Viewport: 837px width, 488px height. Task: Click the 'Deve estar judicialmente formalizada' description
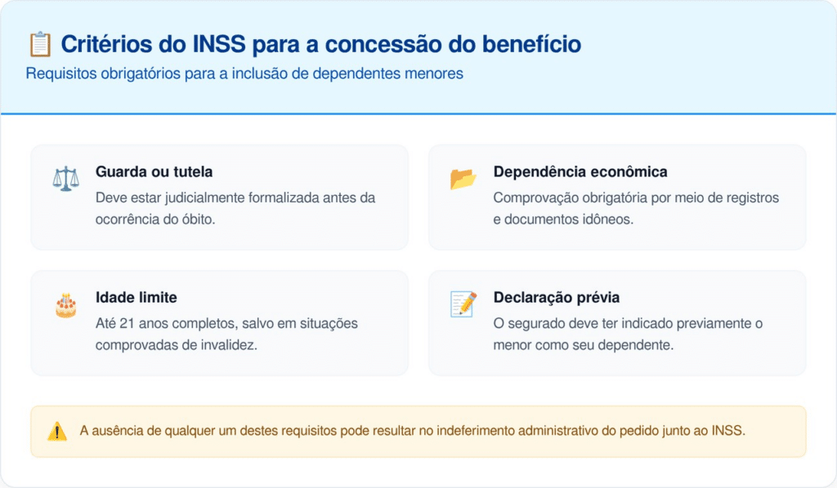click(x=235, y=197)
